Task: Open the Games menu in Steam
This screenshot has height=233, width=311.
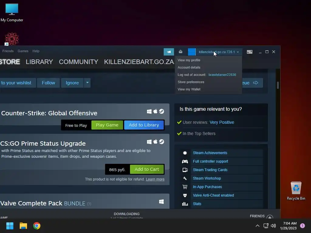Action: point(23,51)
